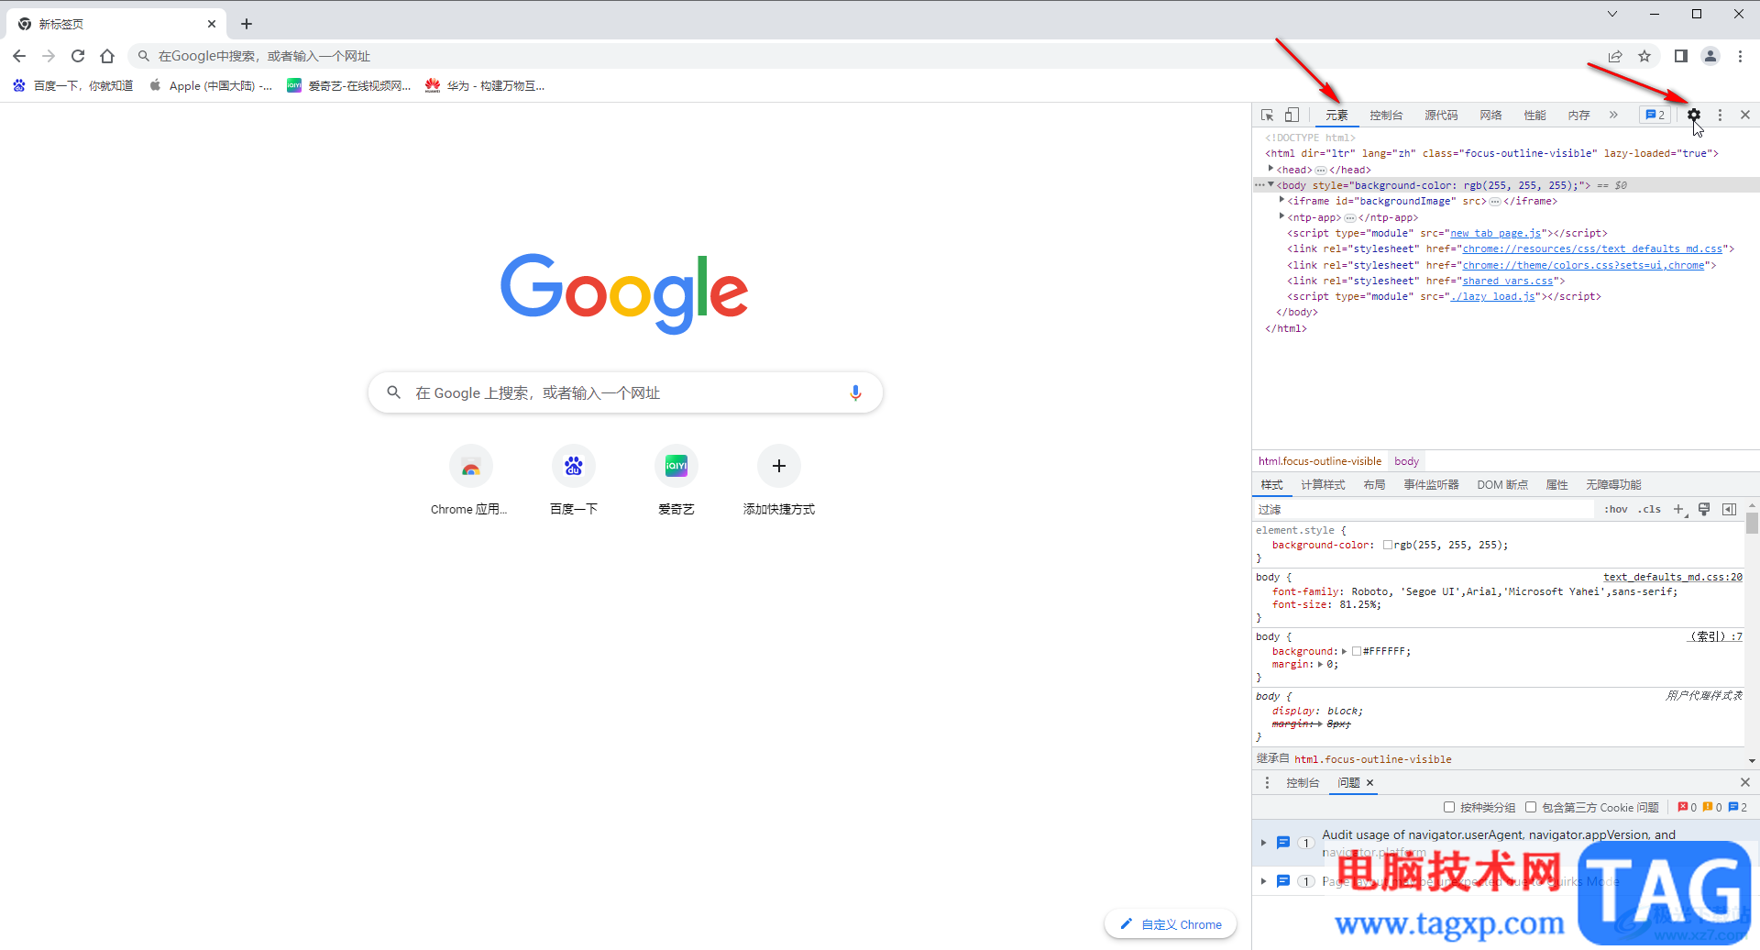Share this page icon in address bar
Viewport: 1760px width, 950px height.
pyautogui.click(x=1615, y=56)
